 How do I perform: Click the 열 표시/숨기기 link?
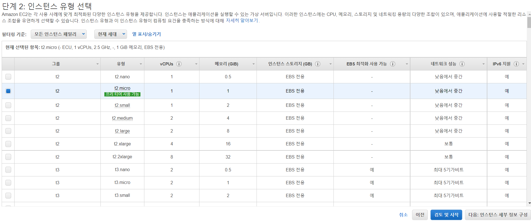[x=147, y=34]
